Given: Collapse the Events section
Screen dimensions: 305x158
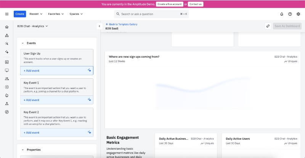Looking at the screenshot, I should tap(22, 43).
